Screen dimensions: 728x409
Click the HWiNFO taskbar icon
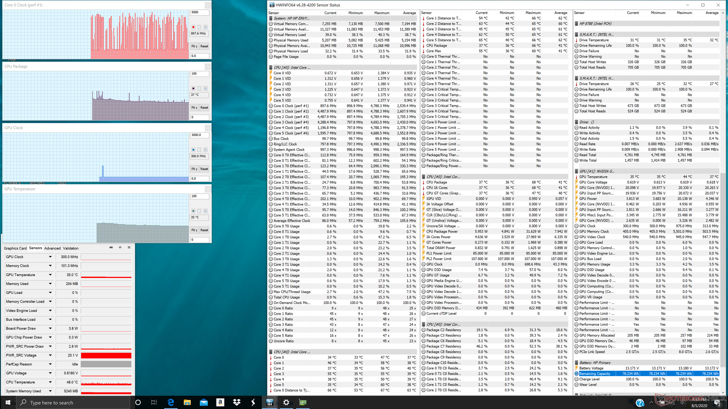click(270, 403)
